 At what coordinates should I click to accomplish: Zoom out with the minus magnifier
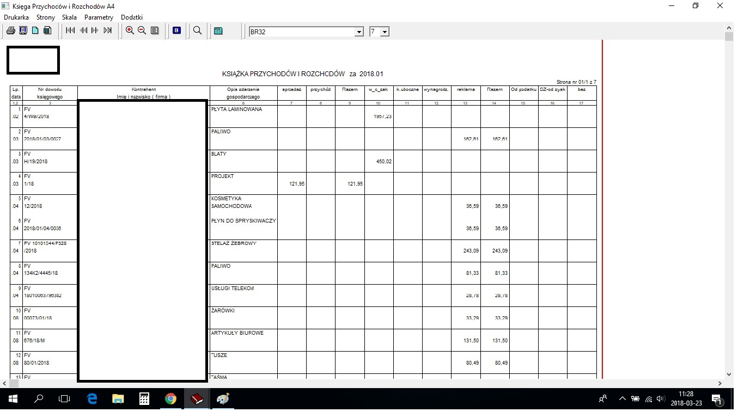tap(142, 31)
